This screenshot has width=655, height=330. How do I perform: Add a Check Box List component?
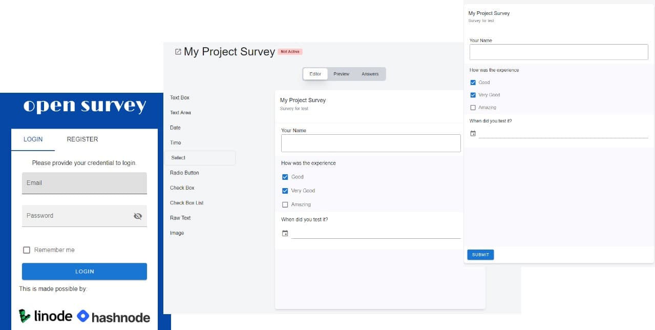(186, 203)
